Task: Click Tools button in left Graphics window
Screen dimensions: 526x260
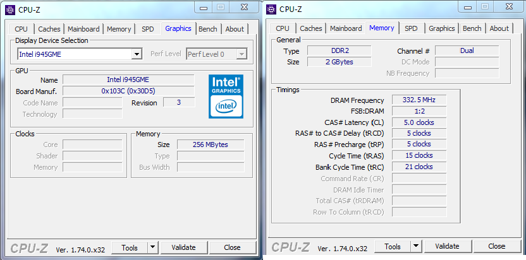Action: click(130, 247)
